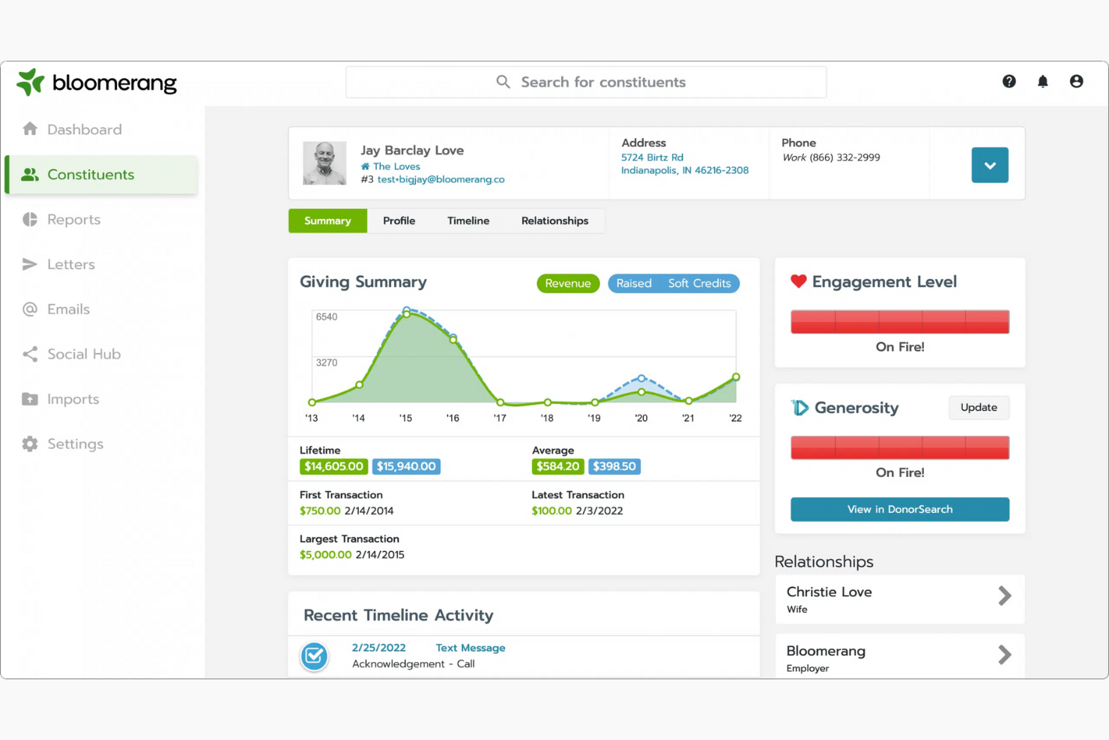1109x740 pixels.
Task: Click the $584.20 average revenue badge
Action: click(557, 466)
